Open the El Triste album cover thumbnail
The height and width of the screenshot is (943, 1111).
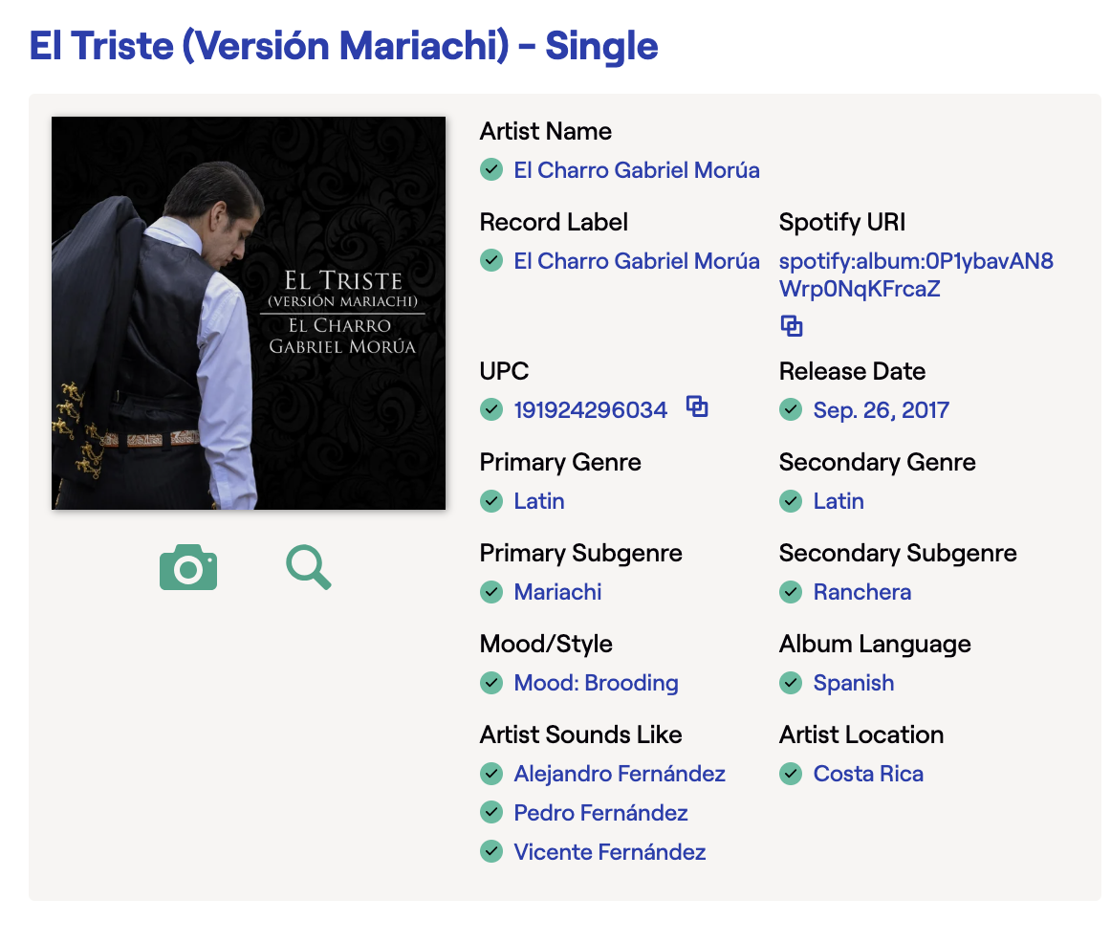click(249, 313)
